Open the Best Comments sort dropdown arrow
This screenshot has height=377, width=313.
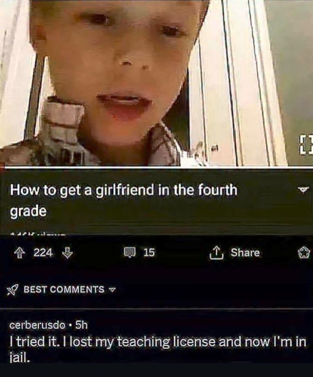[x=112, y=290]
